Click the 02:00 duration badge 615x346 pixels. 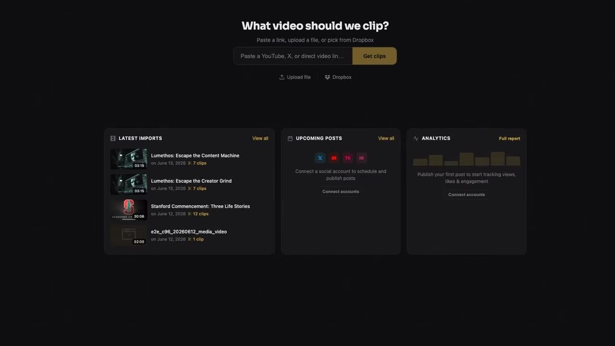point(139,242)
